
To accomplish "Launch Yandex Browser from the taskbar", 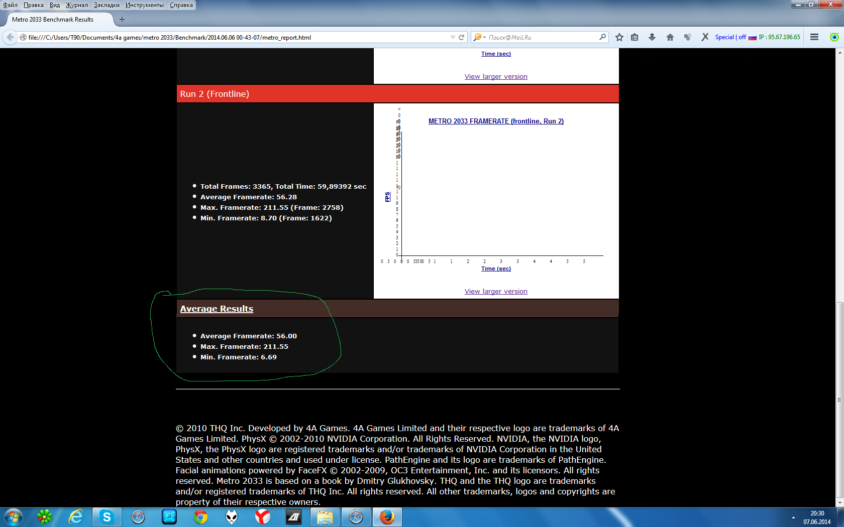I will point(263,517).
